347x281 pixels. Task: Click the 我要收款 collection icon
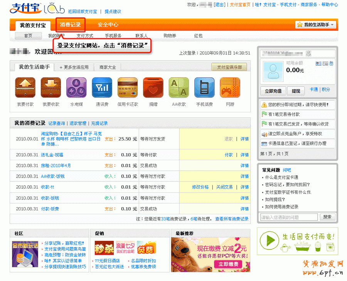pyautogui.click(x=51, y=88)
